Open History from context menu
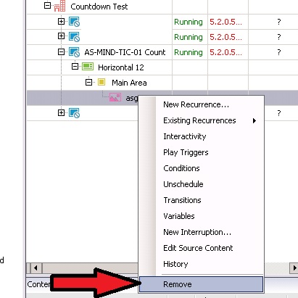 tap(201, 264)
